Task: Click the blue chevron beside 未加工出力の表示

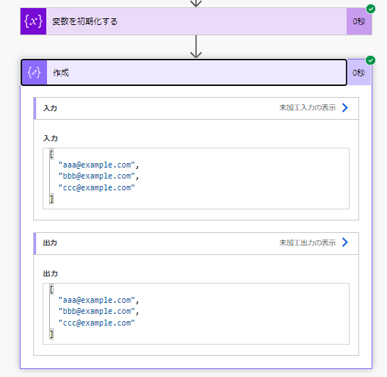Action: click(x=345, y=243)
